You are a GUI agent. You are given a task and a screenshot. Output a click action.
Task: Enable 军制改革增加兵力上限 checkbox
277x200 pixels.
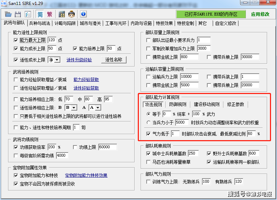point(148,48)
